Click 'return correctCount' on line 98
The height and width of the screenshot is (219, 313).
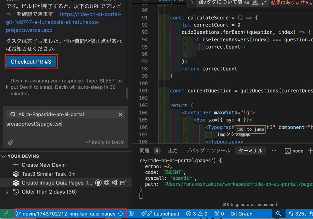209,69
